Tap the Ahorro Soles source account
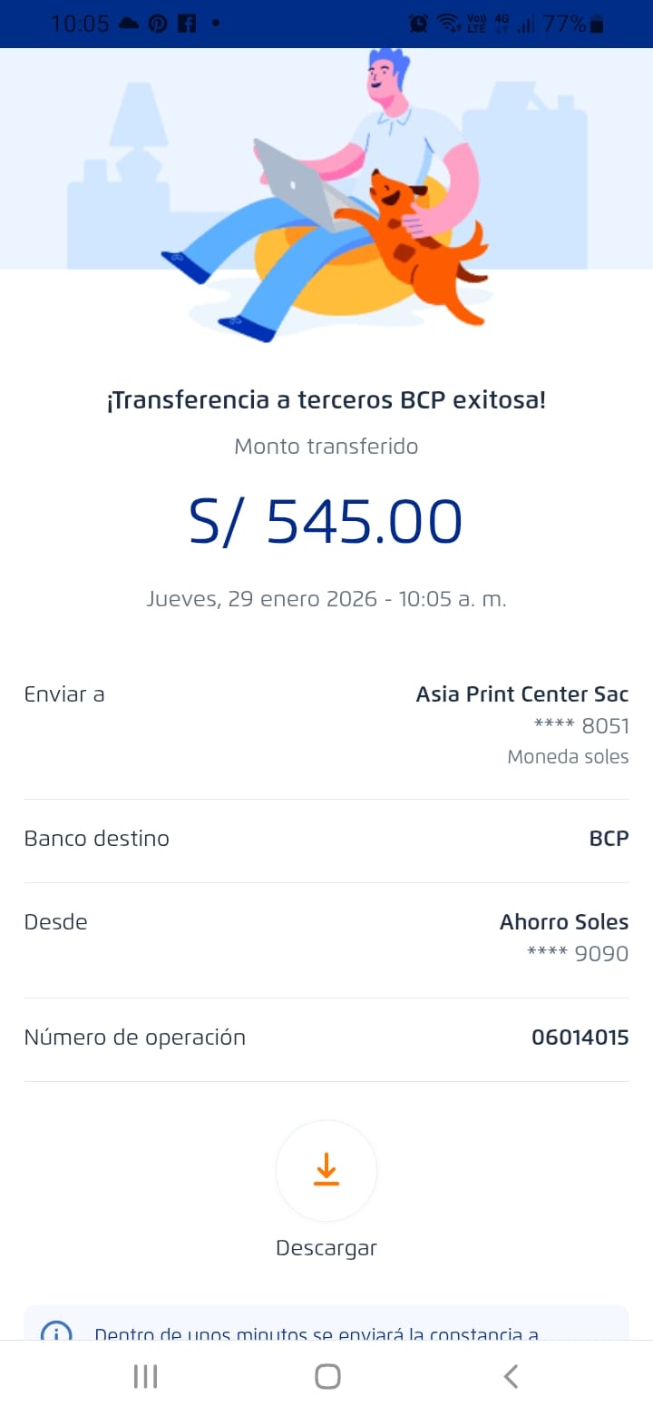The height and width of the screenshot is (1416, 653). coord(563,922)
